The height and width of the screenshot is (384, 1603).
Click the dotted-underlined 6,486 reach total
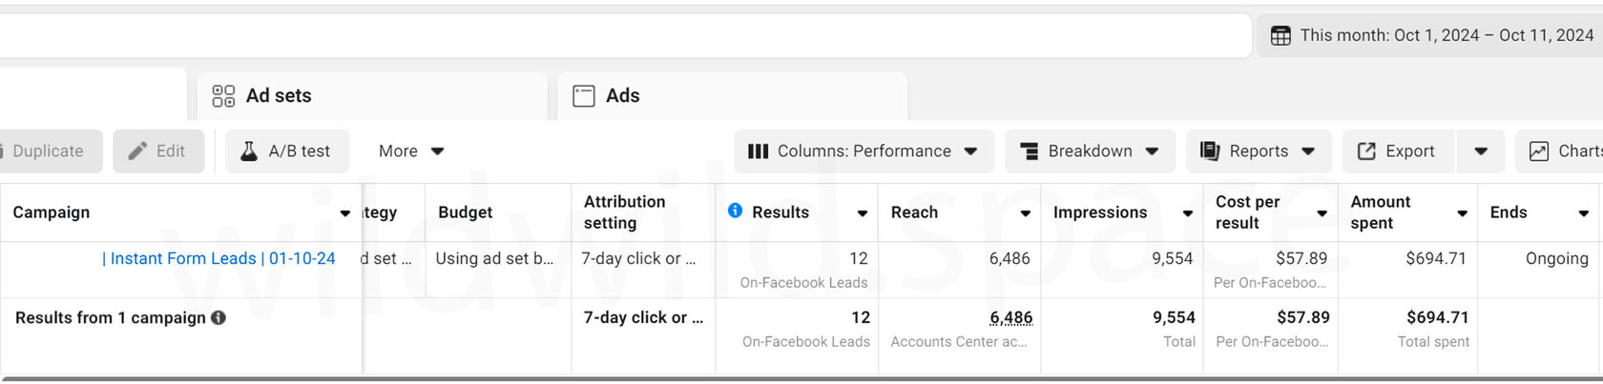coord(1010,317)
